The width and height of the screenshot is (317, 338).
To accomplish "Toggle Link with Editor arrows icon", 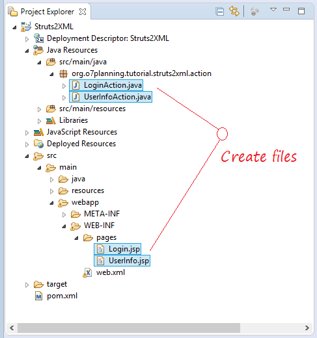I will pos(234,11).
